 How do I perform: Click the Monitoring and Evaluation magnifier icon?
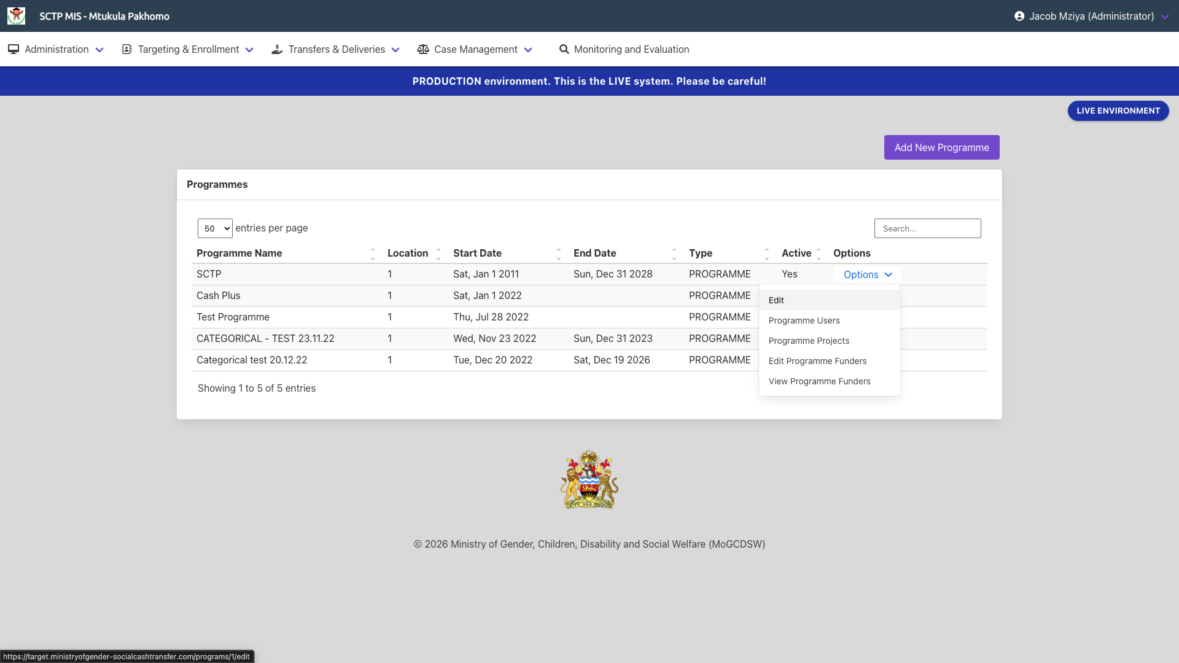564,49
